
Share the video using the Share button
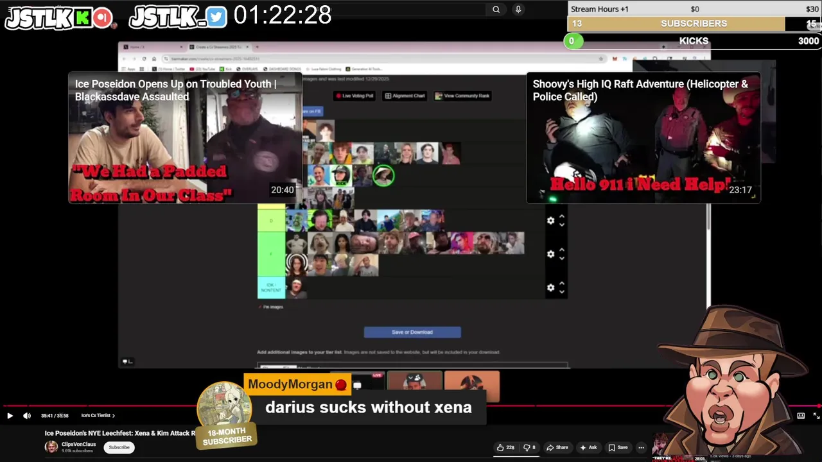557,447
